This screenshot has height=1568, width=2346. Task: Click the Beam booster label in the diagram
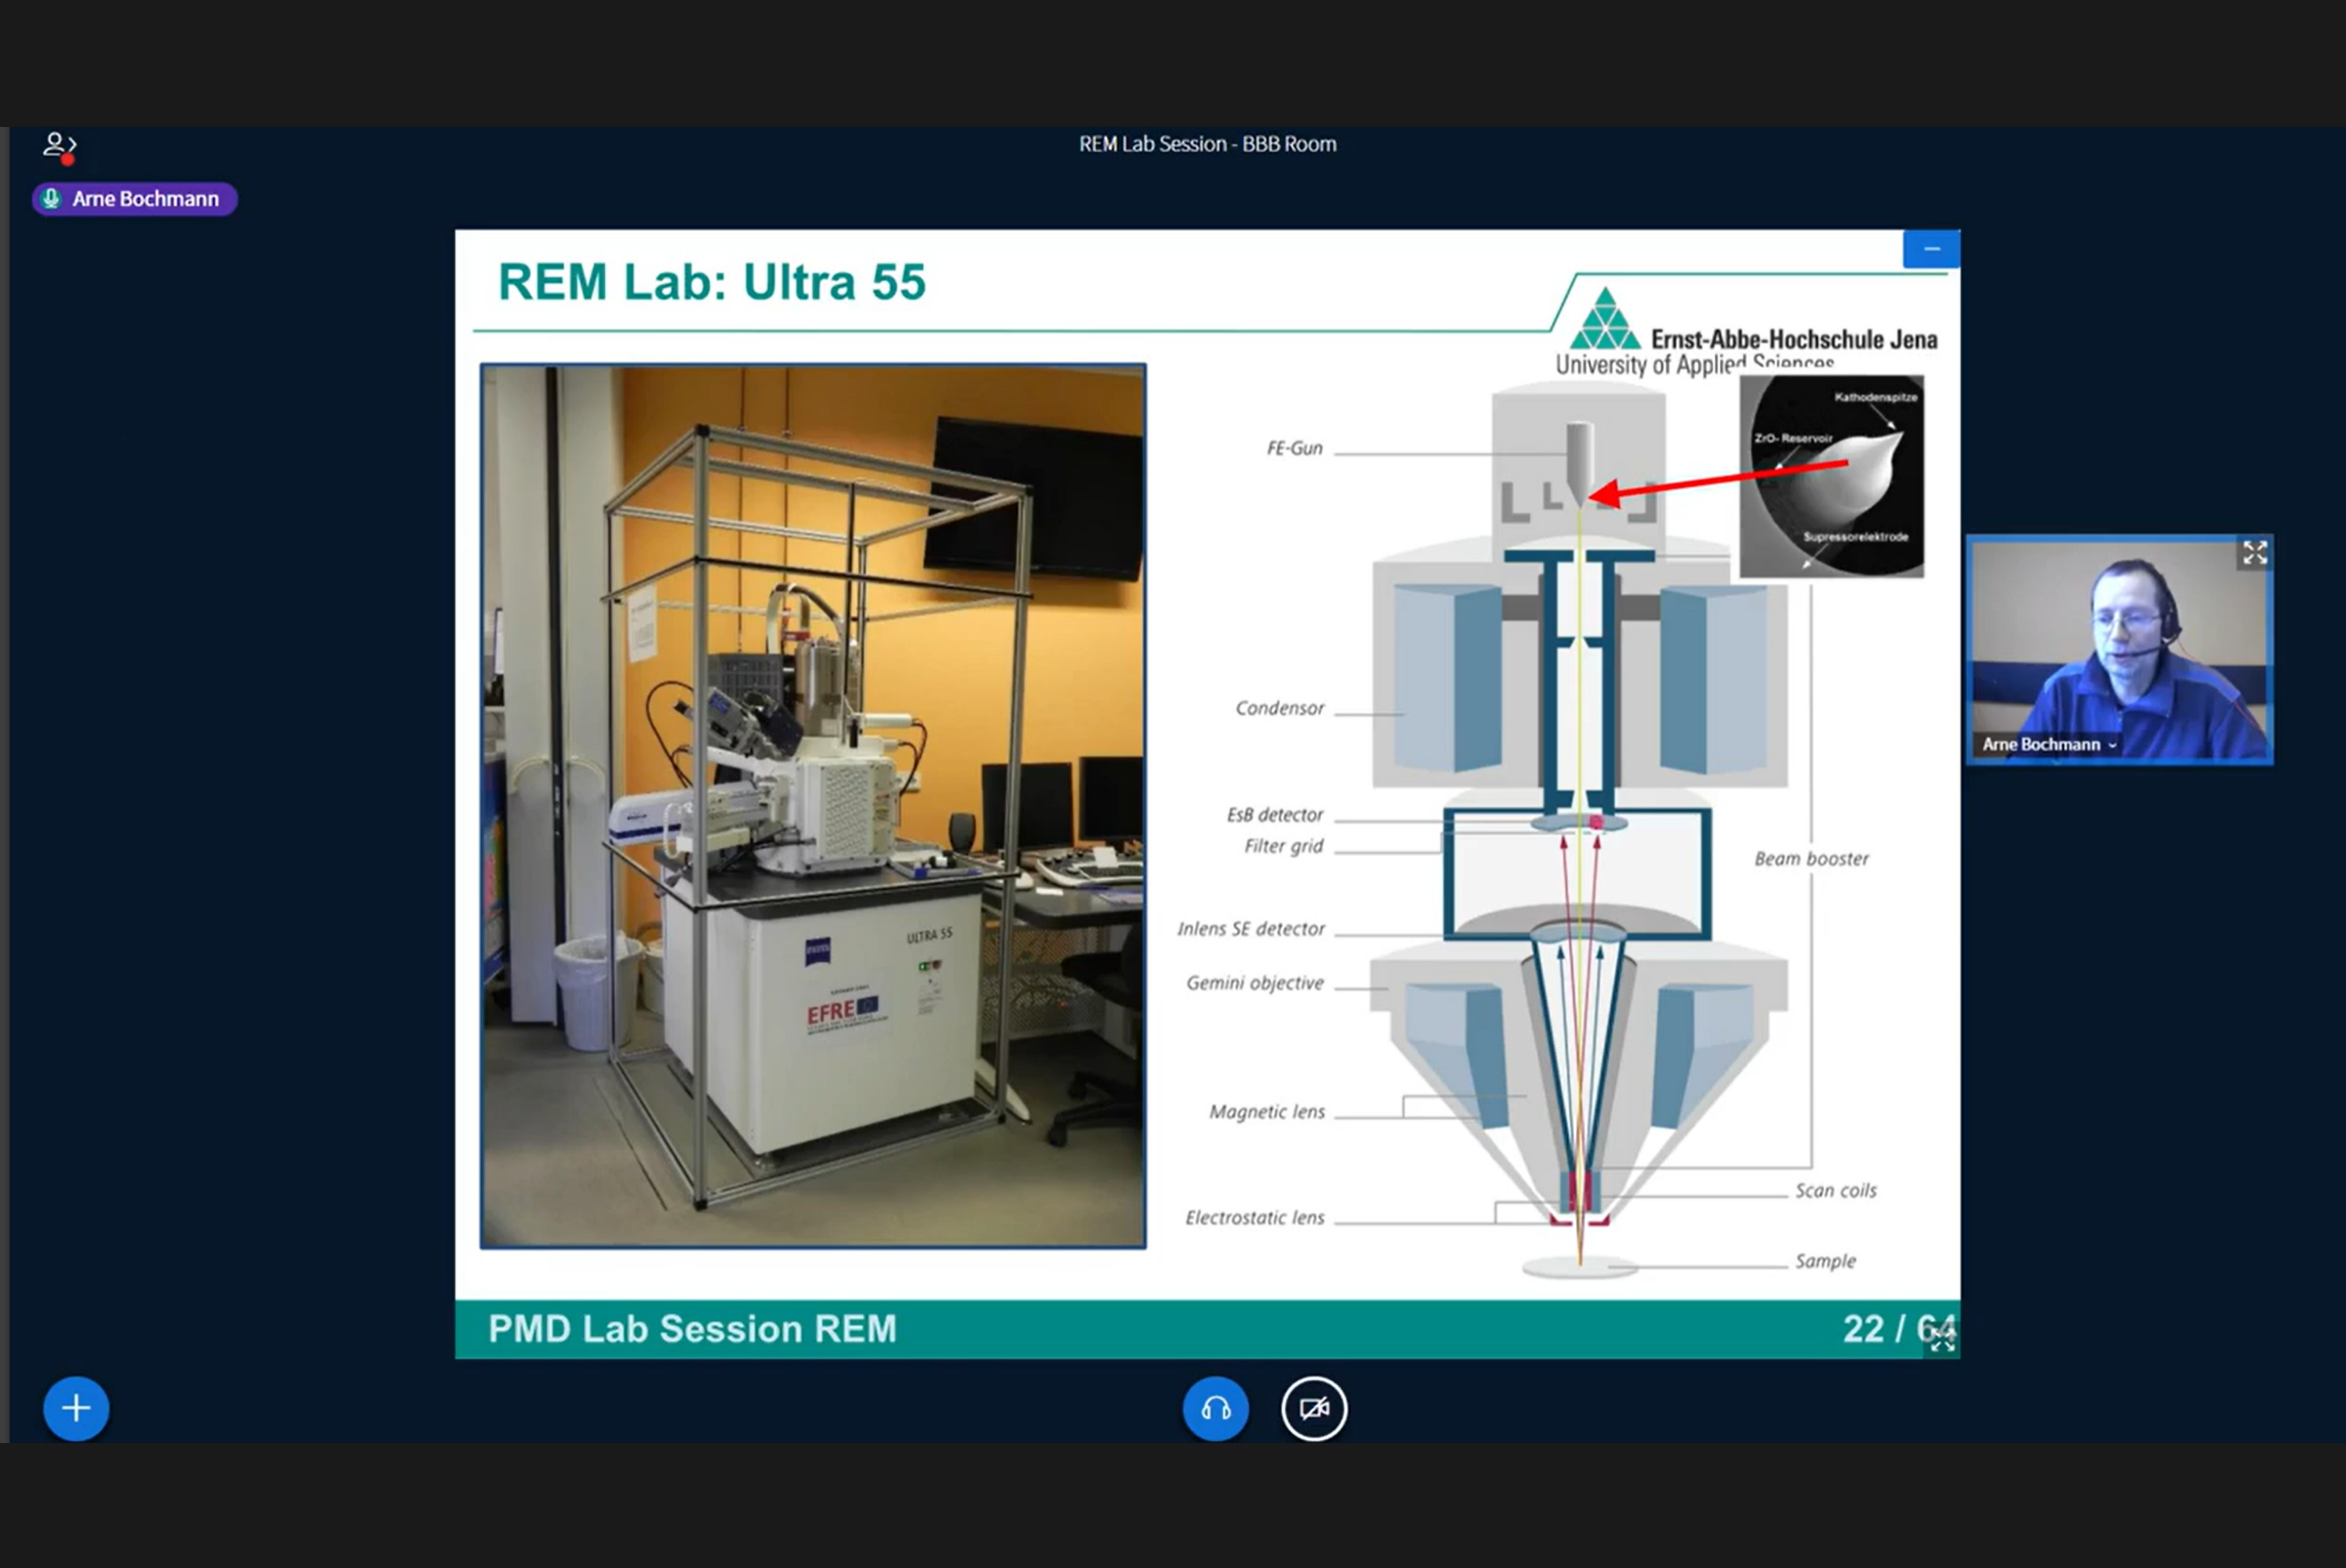click(x=1811, y=858)
